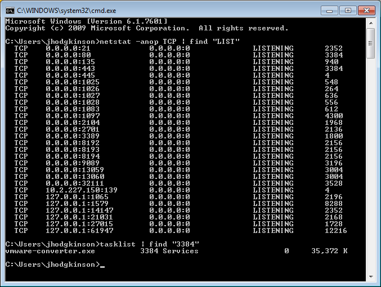Click the empty vertical scrollbar track below thumb
Viewport: 381px width, 287px height.
coord(370,169)
